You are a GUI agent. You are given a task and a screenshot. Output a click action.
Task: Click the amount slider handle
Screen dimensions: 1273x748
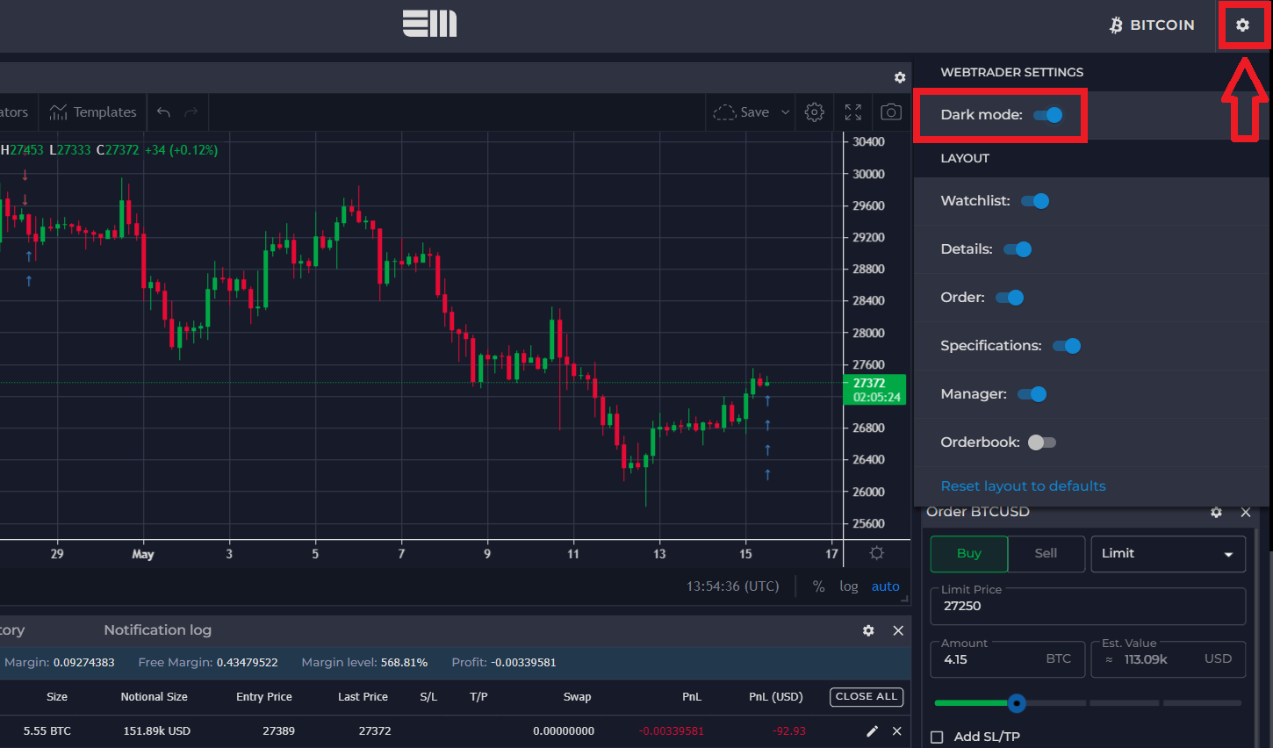click(x=1017, y=703)
